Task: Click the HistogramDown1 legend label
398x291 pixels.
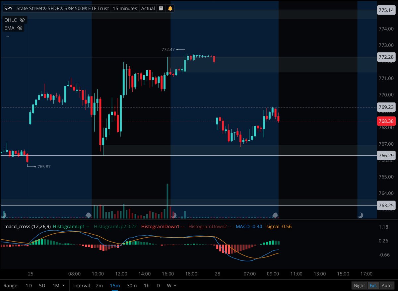Action: coord(163,227)
